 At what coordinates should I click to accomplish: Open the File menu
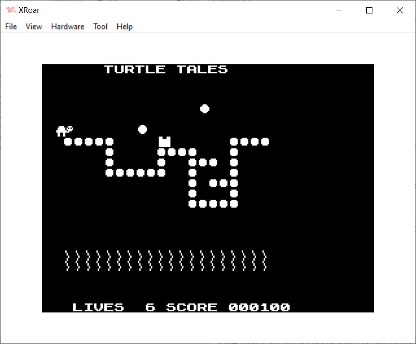pyautogui.click(x=11, y=26)
